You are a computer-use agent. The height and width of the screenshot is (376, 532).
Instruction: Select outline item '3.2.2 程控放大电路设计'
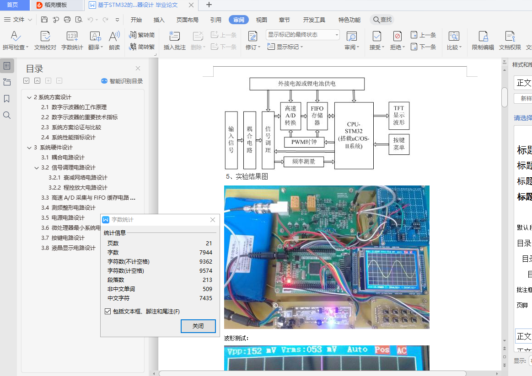coord(78,188)
